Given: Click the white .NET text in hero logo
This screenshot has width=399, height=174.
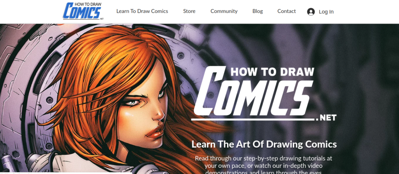Looking at the screenshot, I should 327,118.
